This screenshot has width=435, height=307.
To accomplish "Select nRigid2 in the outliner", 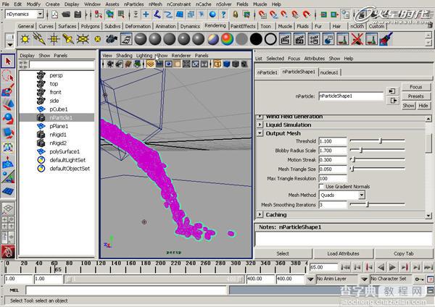I will pyautogui.click(x=58, y=143).
